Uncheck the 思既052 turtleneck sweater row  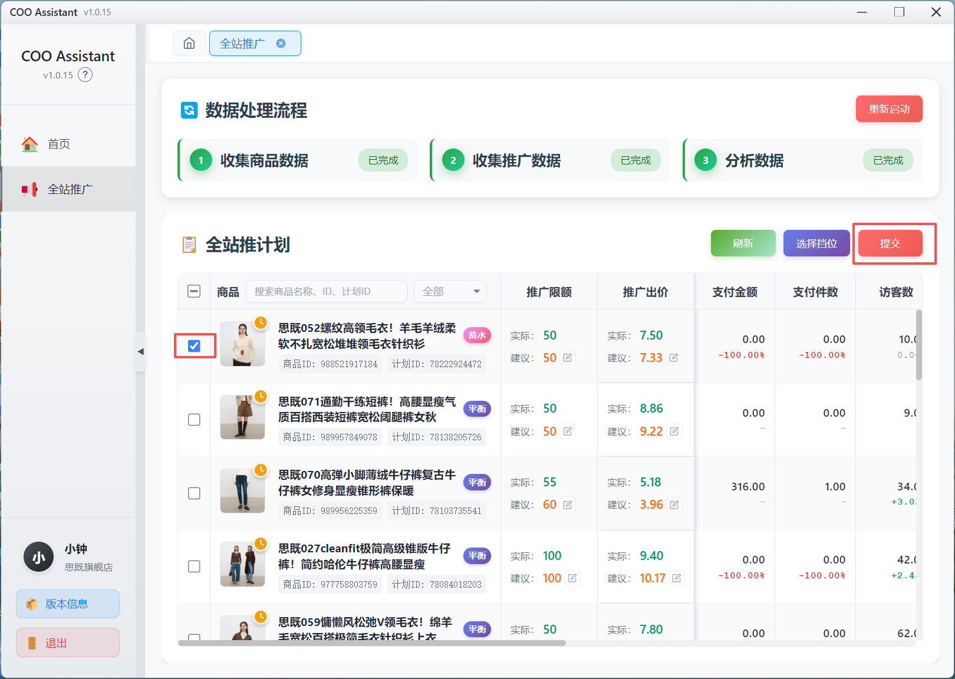pyautogui.click(x=194, y=347)
